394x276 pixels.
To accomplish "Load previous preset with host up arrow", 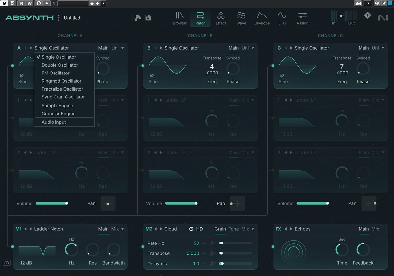I will click(x=92, y=3).
